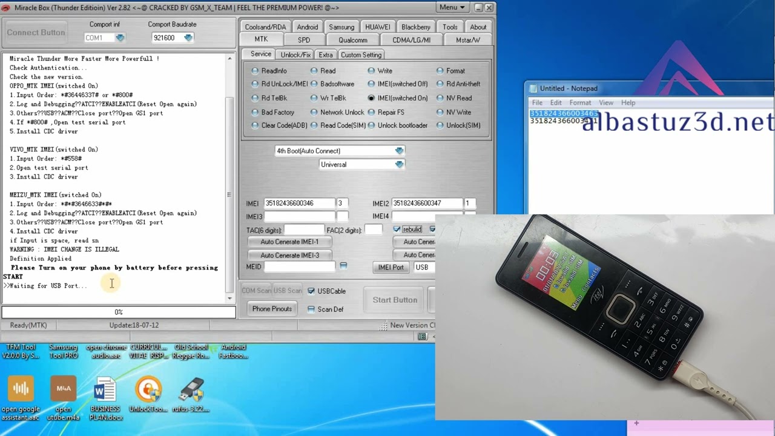Click the IMEI first number field
Image resolution: width=775 pixels, height=436 pixels.
point(299,203)
